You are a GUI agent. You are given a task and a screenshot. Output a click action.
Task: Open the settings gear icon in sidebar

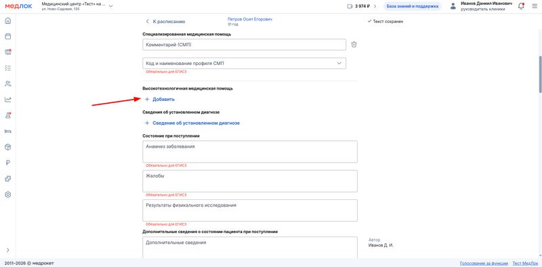pyautogui.click(x=8, y=194)
